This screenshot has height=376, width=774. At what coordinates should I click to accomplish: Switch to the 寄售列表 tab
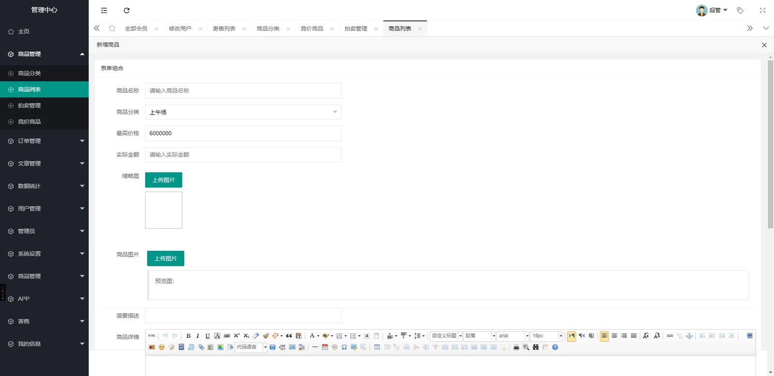(224, 29)
